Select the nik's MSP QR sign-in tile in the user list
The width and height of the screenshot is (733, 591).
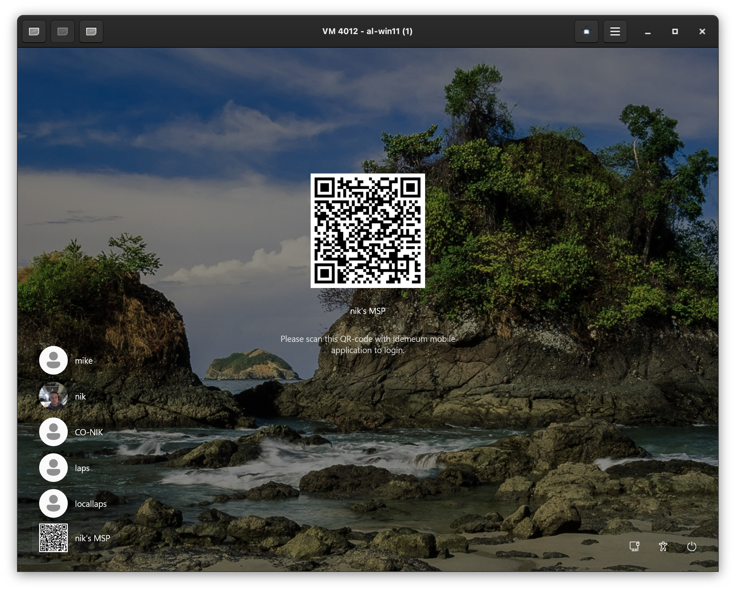tap(75, 538)
